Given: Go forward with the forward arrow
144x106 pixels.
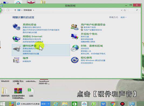Looking at the screenshot, I should [8, 10].
